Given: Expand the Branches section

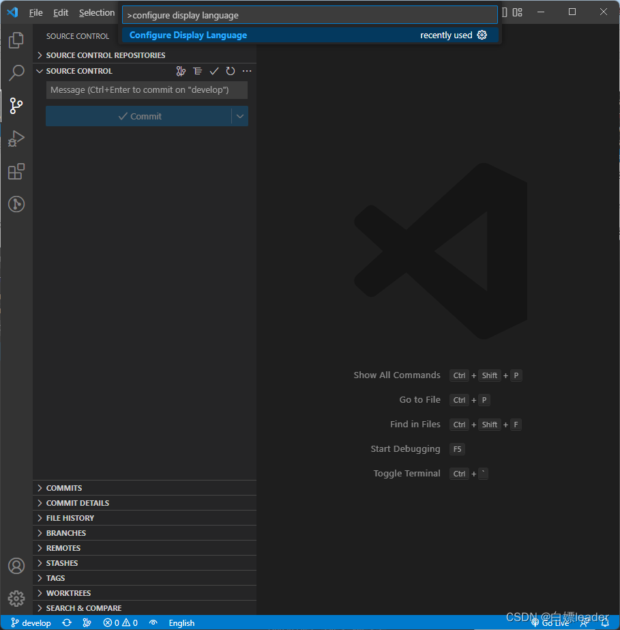Looking at the screenshot, I should pos(145,533).
